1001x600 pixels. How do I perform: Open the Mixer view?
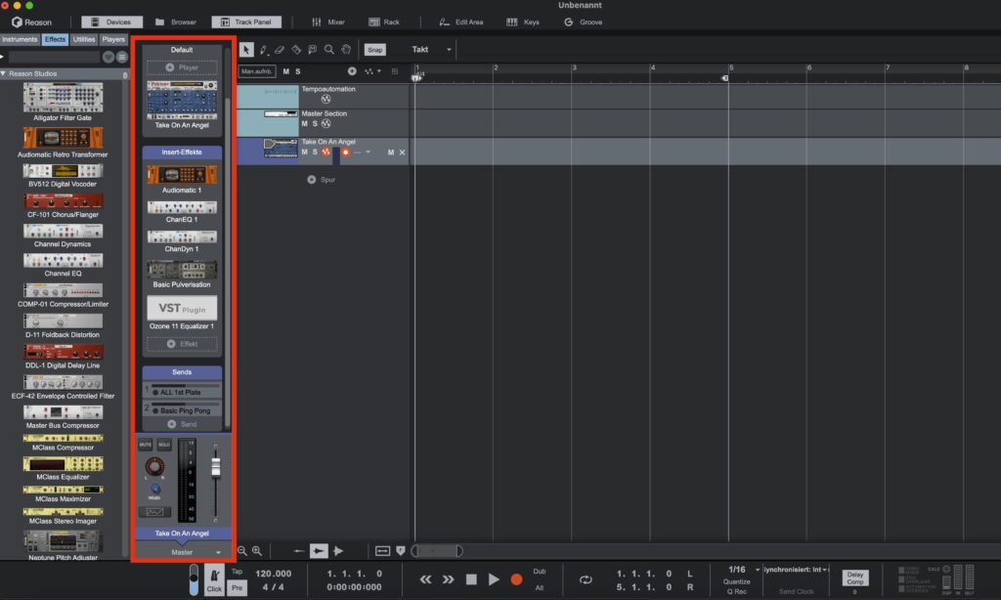tap(328, 21)
